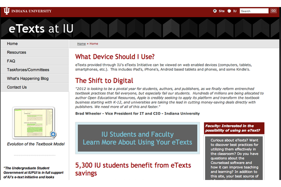The height and width of the screenshot is (187, 281).
Task: Open the Home sidebar menu item
Action: pyautogui.click(x=12, y=44)
